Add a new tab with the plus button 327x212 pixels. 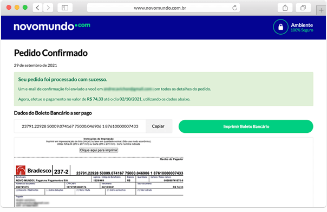[x=321, y=10]
